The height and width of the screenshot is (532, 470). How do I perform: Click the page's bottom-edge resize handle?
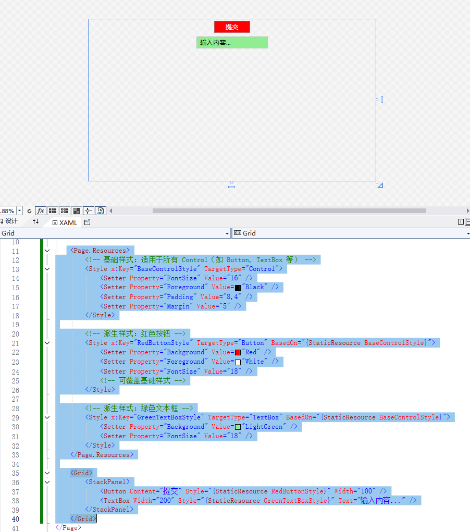click(x=232, y=187)
